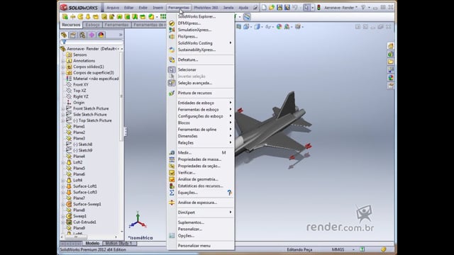Open the units dropdown next to MMGS
Image resolution: width=454 pixels, height=255 pixels.
coord(353,249)
